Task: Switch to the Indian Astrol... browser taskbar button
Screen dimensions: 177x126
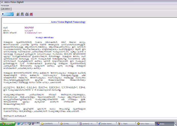Action: tap(107, 124)
